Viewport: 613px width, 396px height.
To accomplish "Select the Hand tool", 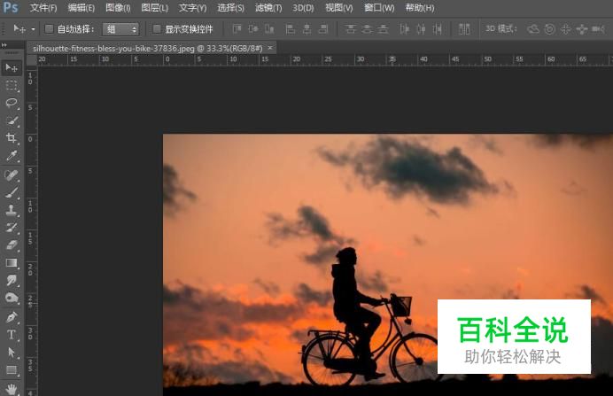I will click(x=12, y=389).
